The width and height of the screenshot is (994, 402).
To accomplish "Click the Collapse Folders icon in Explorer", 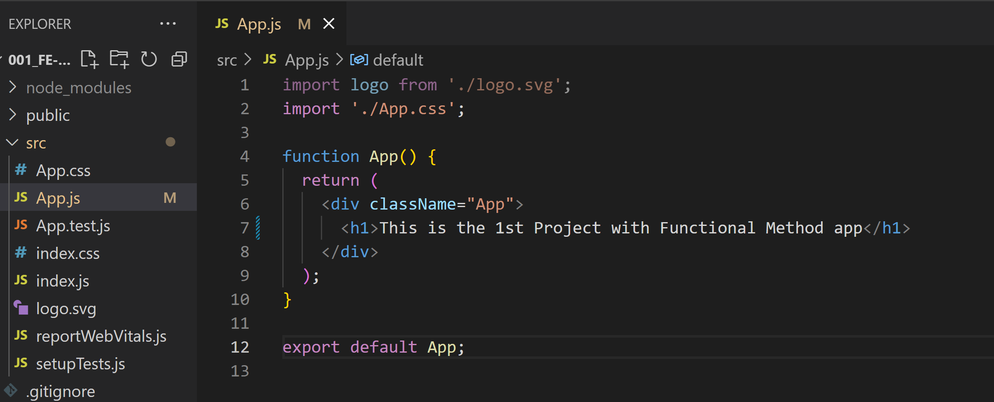I will [x=178, y=59].
